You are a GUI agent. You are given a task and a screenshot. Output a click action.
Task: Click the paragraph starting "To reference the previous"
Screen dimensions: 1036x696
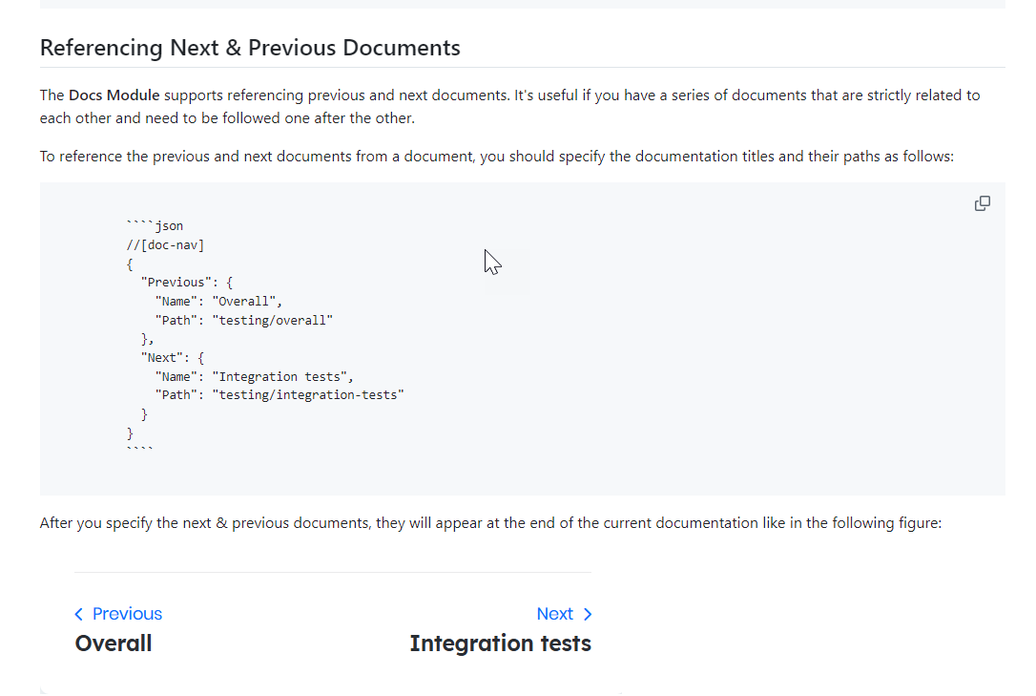[496, 157]
